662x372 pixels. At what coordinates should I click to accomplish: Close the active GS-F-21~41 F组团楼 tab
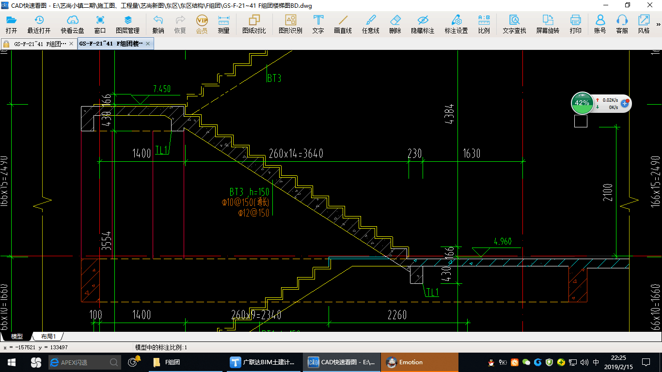(148, 44)
